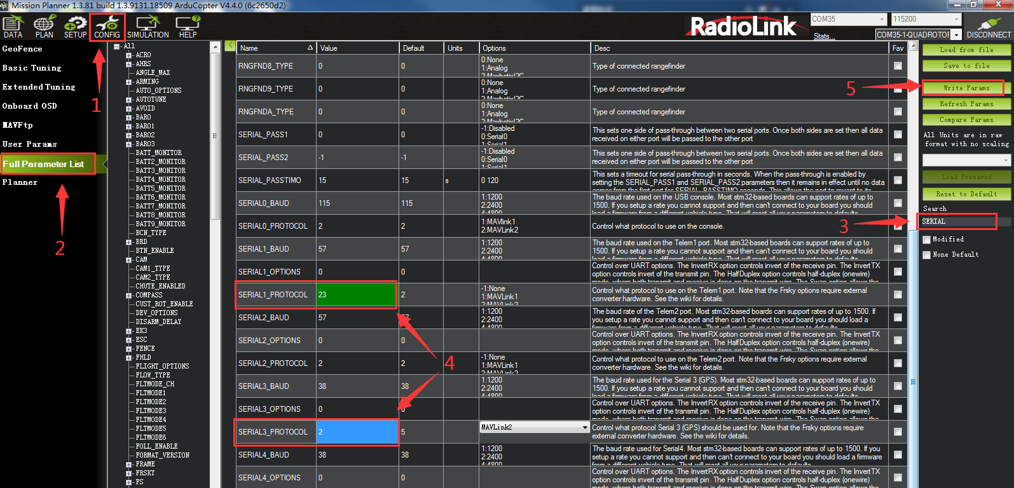This screenshot has height=488, width=1014.
Task: Open the MAVFtp page
Action: pyautogui.click(x=17, y=125)
